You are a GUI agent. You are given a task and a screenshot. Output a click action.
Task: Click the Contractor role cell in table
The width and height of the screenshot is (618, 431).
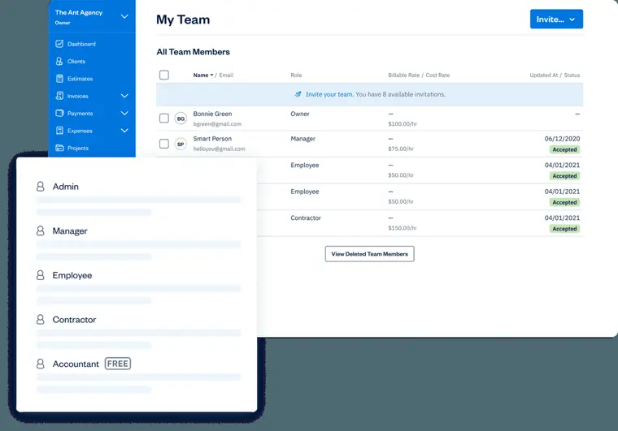click(306, 218)
